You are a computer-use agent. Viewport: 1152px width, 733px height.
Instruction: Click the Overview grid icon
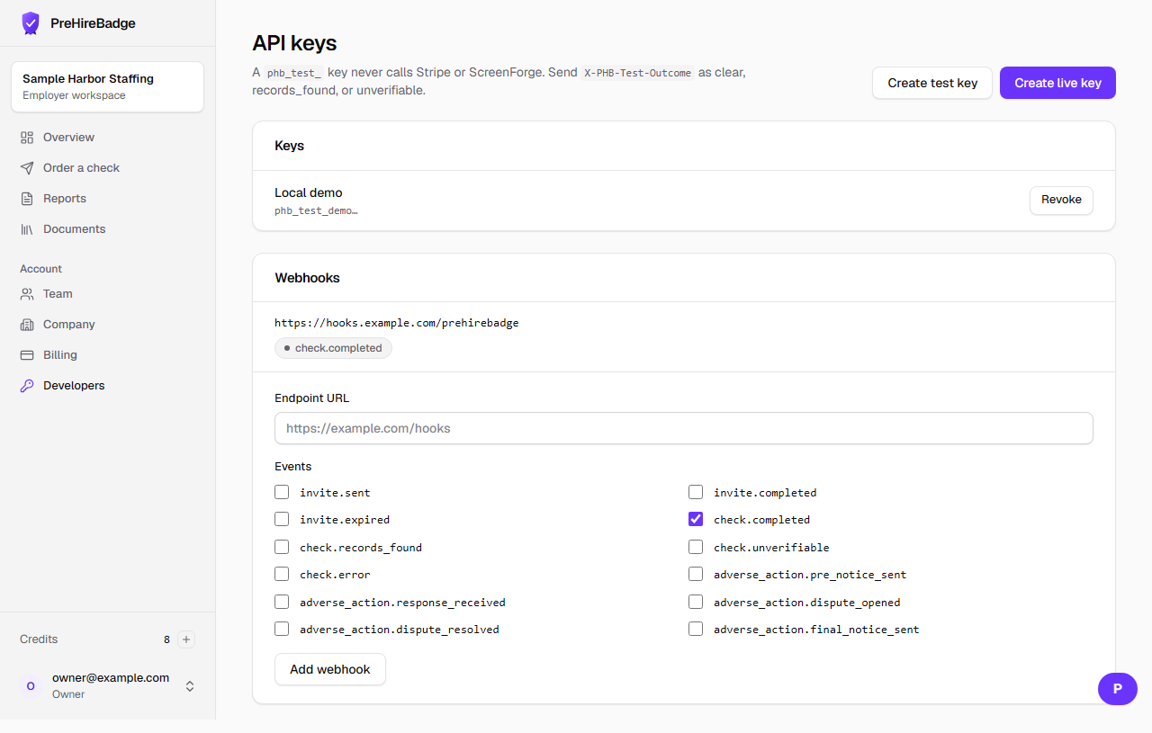tap(27, 138)
